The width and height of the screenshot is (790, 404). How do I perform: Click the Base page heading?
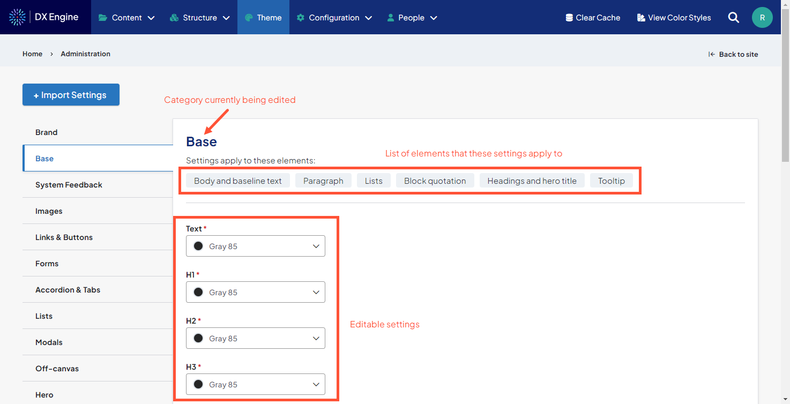[x=202, y=141]
